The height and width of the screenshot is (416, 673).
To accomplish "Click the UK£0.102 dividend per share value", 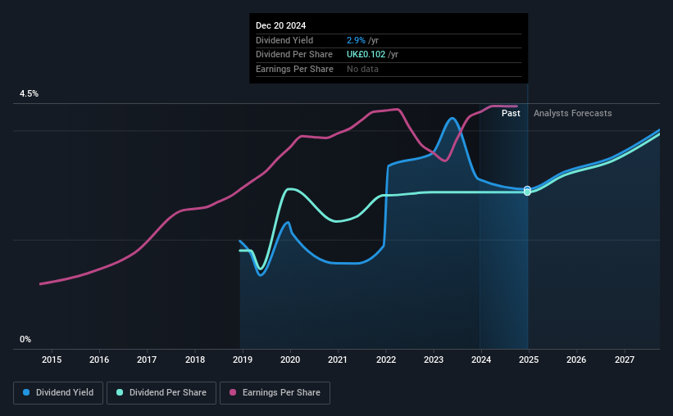I will coord(366,55).
